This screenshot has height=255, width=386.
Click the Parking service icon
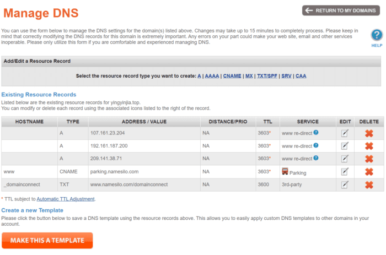285,171
